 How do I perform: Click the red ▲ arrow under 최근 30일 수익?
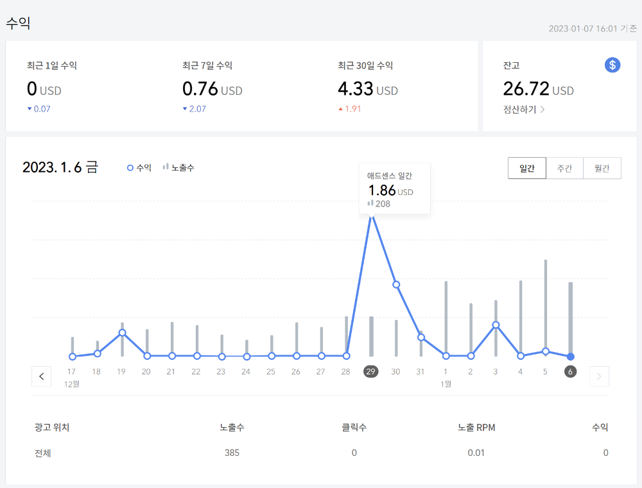coord(341,109)
